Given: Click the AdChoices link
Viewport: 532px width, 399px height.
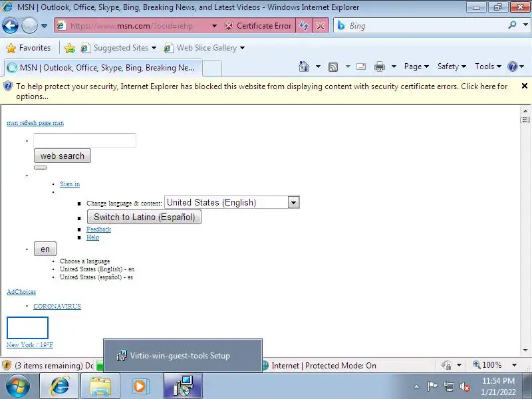Looking at the screenshot, I should click(21, 292).
